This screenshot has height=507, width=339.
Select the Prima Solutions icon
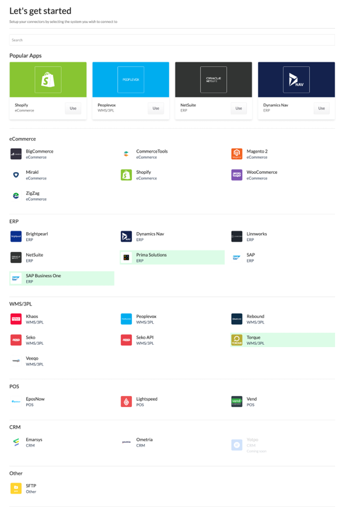click(x=126, y=257)
